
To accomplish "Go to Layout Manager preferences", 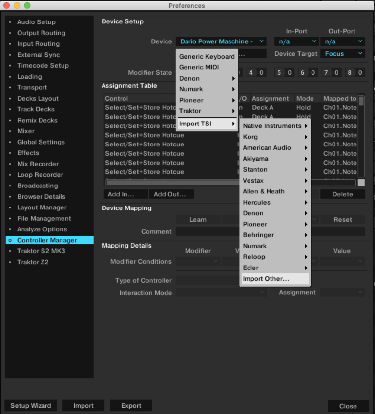I will point(42,207).
